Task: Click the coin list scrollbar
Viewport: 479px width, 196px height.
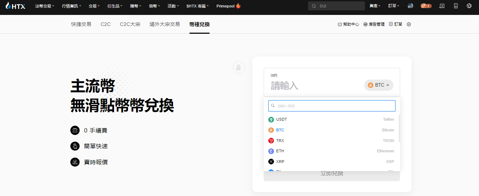Action: (x=399, y=128)
